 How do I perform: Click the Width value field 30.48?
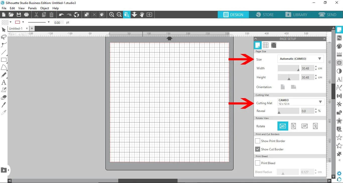coord(308,68)
